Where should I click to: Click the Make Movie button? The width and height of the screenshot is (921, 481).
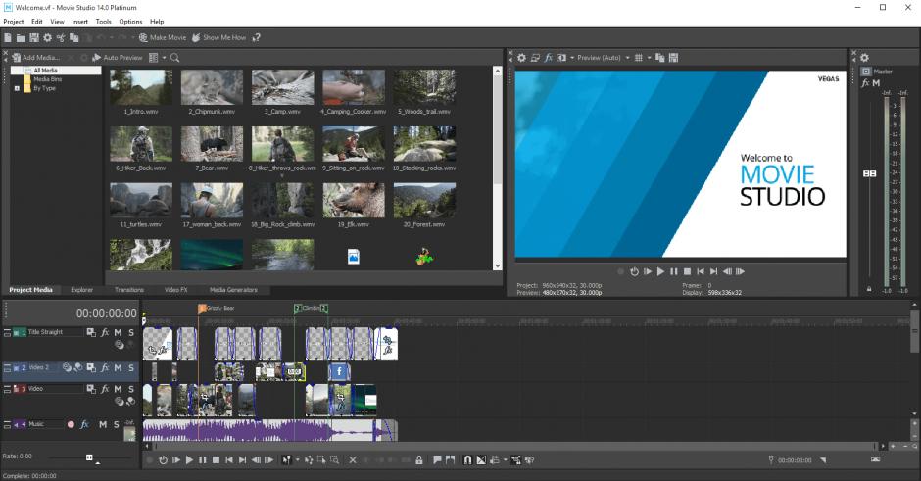click(x=163, y=37)
